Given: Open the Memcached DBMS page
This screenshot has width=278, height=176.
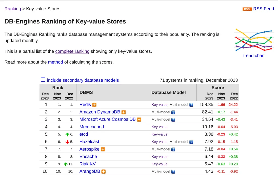Looking at the screenshot, I should pos(92,127).
